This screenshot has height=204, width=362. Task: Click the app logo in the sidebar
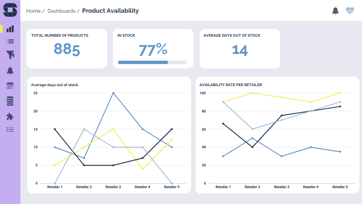tap(10, 10)
